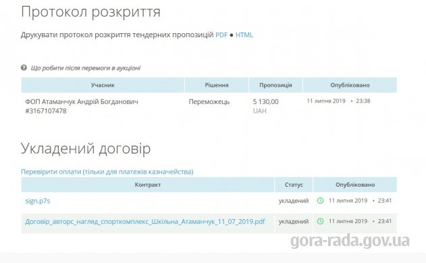This screenshot has height=263, width=426.
Task: Click the 'Переможець' decision cell
Action: (209, 101)
